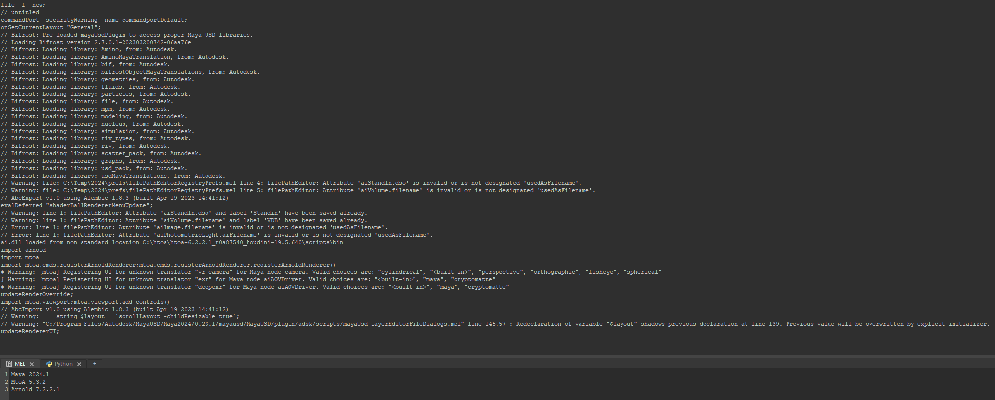Screen dimensions: 995x400
Task: Click line 'Arnold 7.2.2.1' in the input editor
Action: click(35, 390)
